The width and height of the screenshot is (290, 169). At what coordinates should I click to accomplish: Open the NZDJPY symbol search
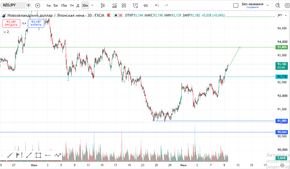click(x=9, y=5)
